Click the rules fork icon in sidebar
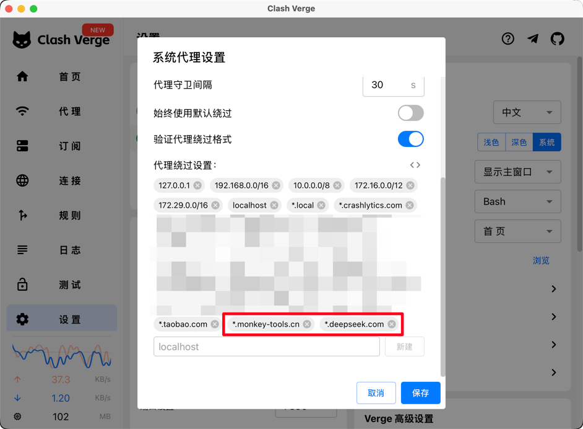The height and width of the screenshot is (429, 583). (22, 215)
